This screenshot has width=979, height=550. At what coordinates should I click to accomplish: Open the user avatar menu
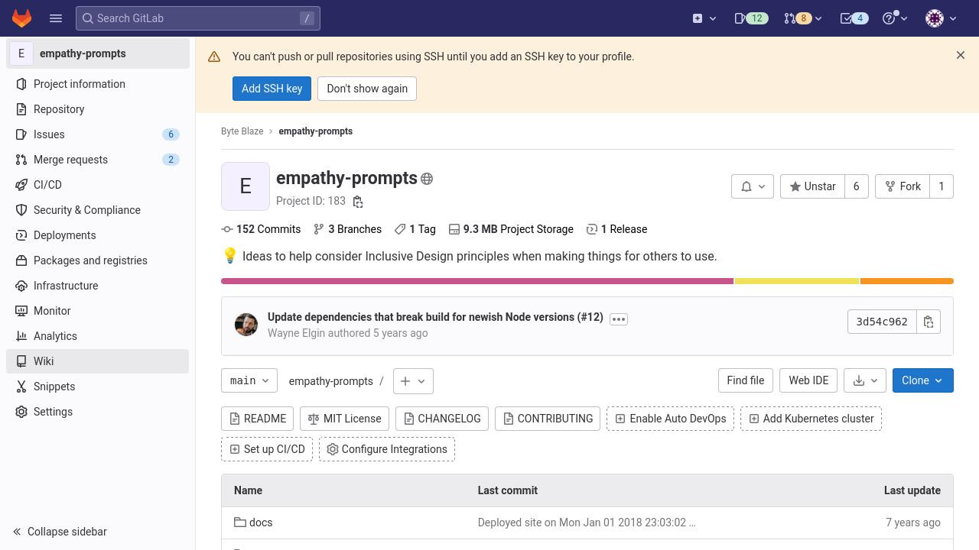tap(941, 18)
